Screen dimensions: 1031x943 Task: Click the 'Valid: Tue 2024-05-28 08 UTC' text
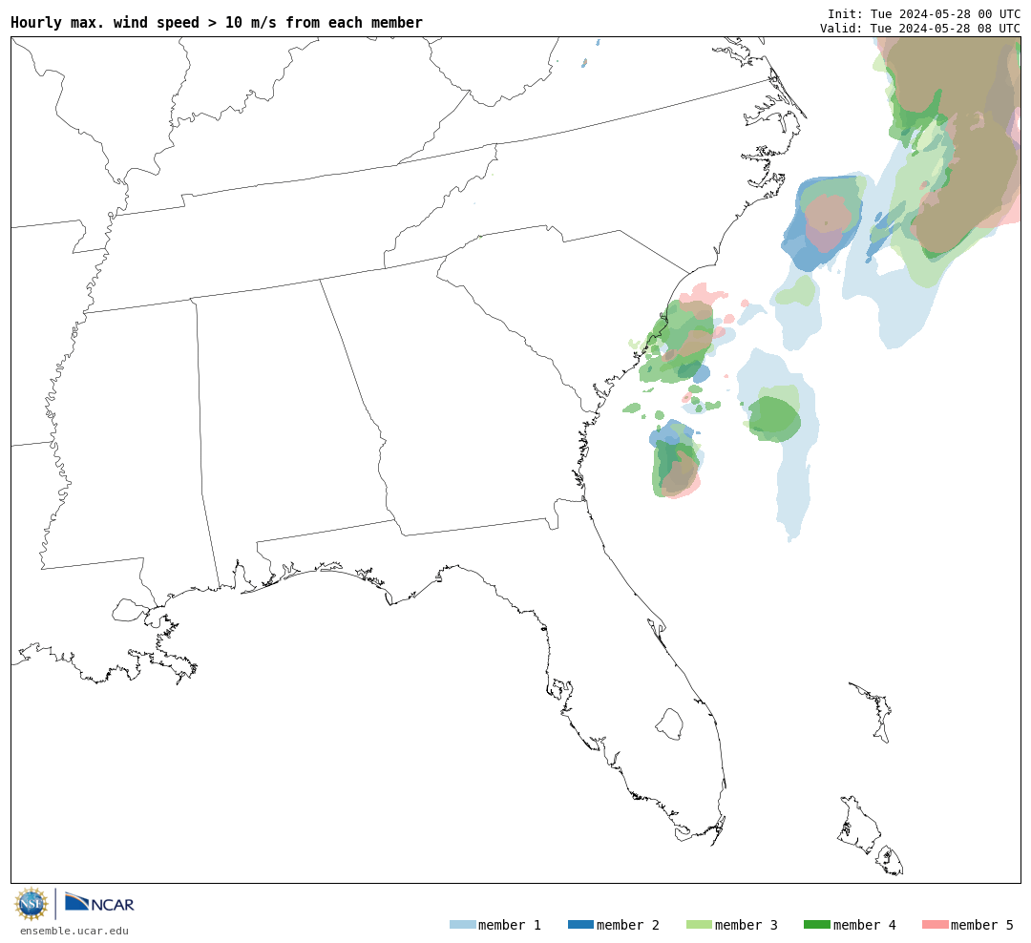[920, 29]
